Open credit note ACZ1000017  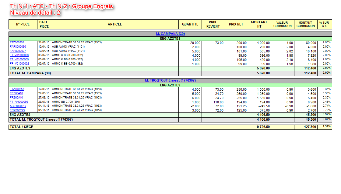18,106
